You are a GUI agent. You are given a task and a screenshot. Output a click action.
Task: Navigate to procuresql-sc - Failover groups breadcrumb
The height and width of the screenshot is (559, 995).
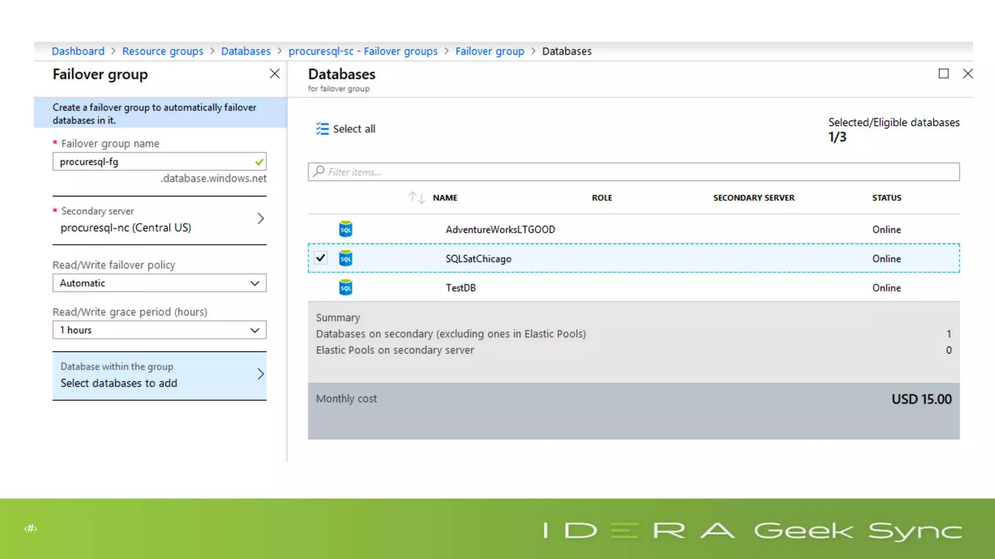coord(363,51)
